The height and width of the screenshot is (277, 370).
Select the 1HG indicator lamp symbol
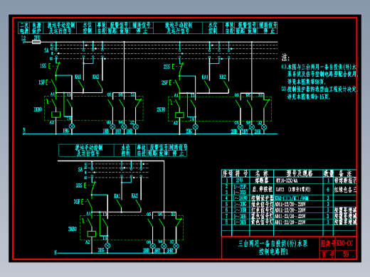[x=72, y=126]
